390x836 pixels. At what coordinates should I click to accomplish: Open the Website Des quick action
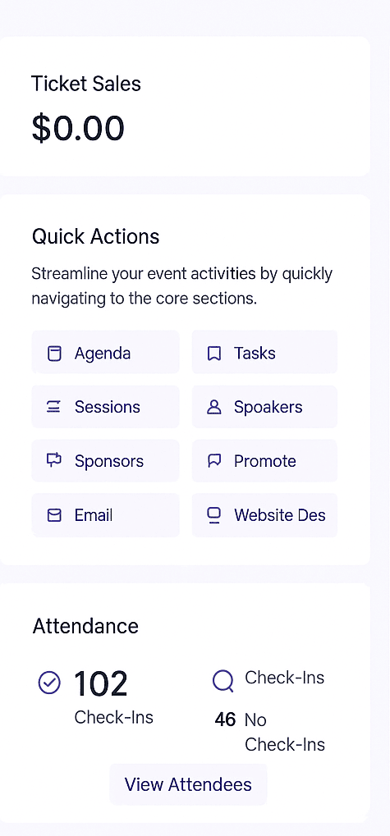pos(264,515)
